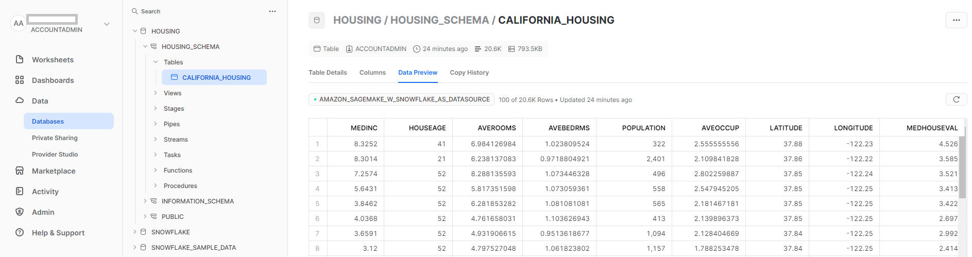Switch to the Columns tab
Screen dimensions: 972x257
pyautogui.click(x=372, y=73)
